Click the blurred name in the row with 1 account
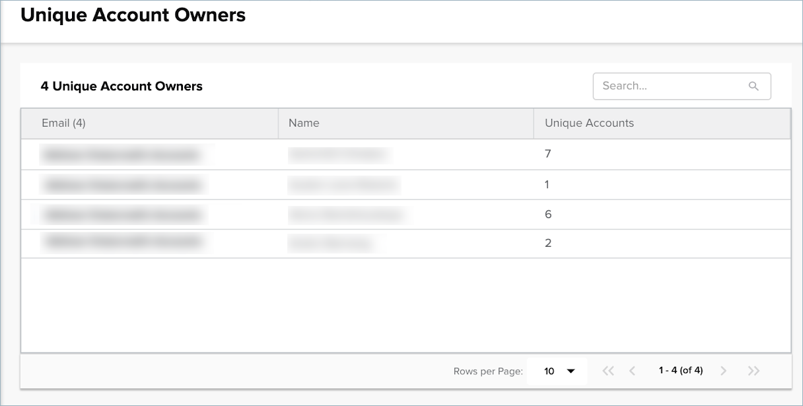This screenshot has height=406, width=803. coord(344,185)
